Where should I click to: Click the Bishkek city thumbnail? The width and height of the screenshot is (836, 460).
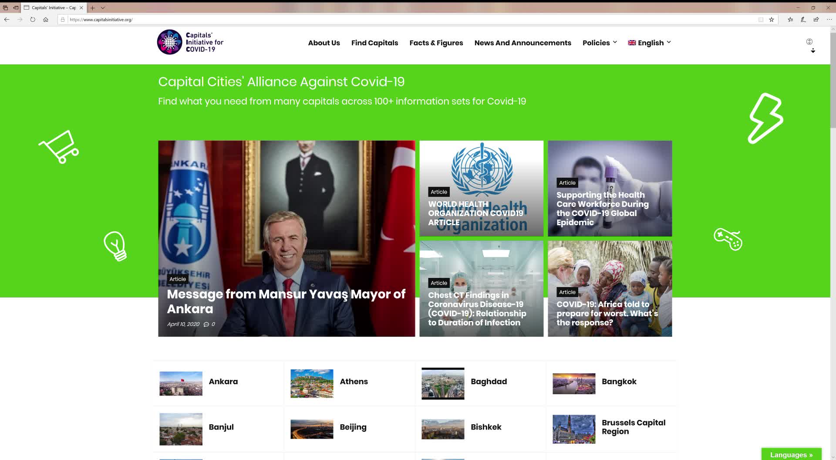(x=443, y=430)
